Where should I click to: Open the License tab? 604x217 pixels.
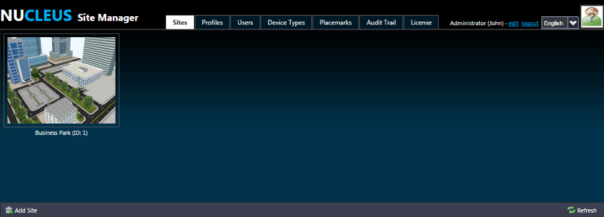[421, 22]
